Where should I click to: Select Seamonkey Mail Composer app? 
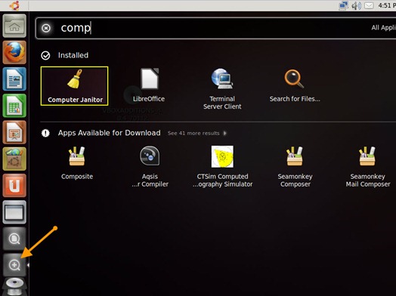click(x=368, y=167)
